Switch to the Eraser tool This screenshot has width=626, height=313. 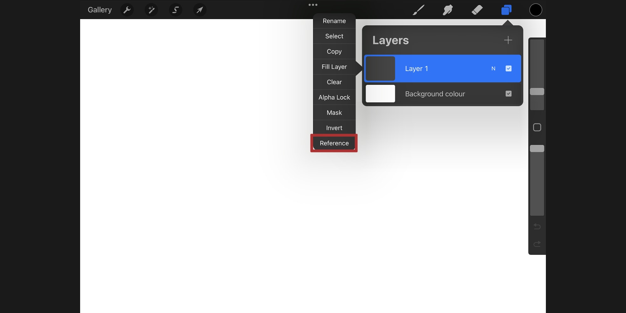(x=477, y=10)
